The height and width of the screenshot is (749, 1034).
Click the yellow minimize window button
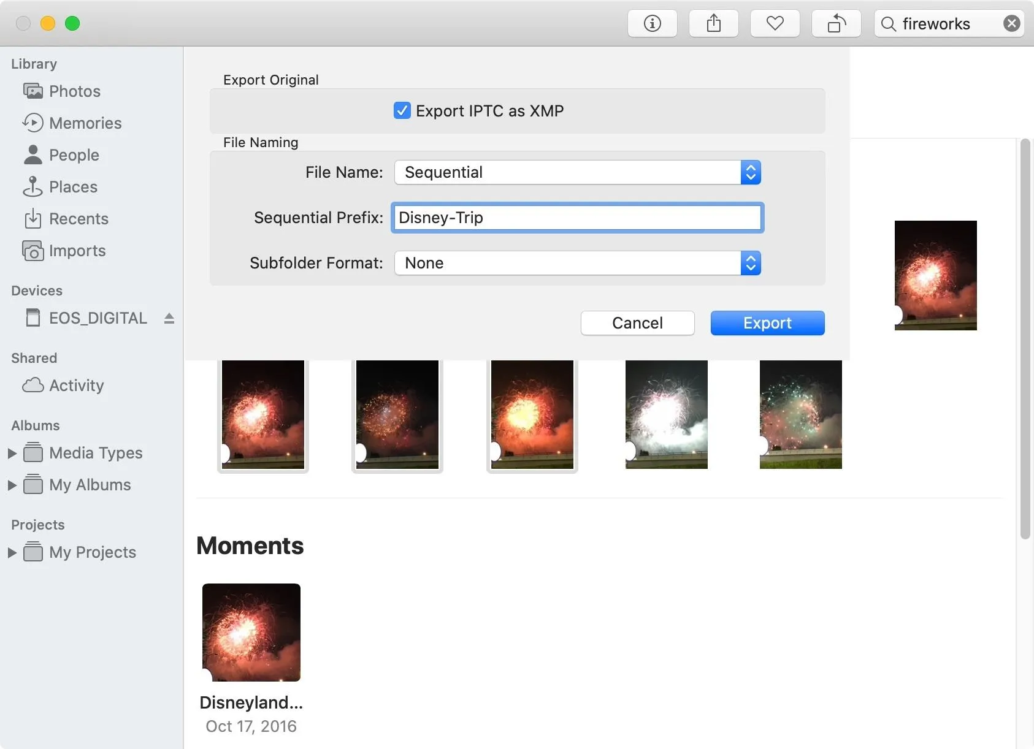coord(48,23)
